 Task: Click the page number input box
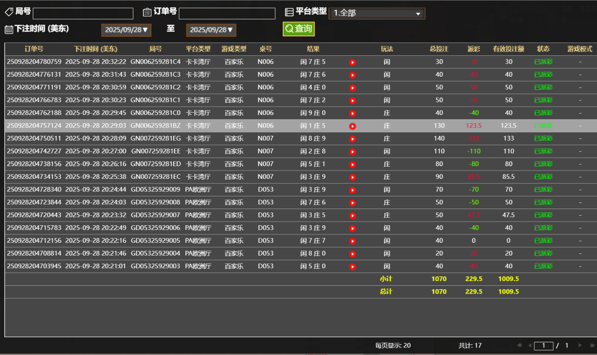[544, 345]
